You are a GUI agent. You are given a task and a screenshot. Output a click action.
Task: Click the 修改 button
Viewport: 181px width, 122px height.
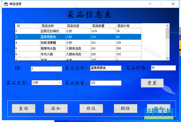coord(91,108)
